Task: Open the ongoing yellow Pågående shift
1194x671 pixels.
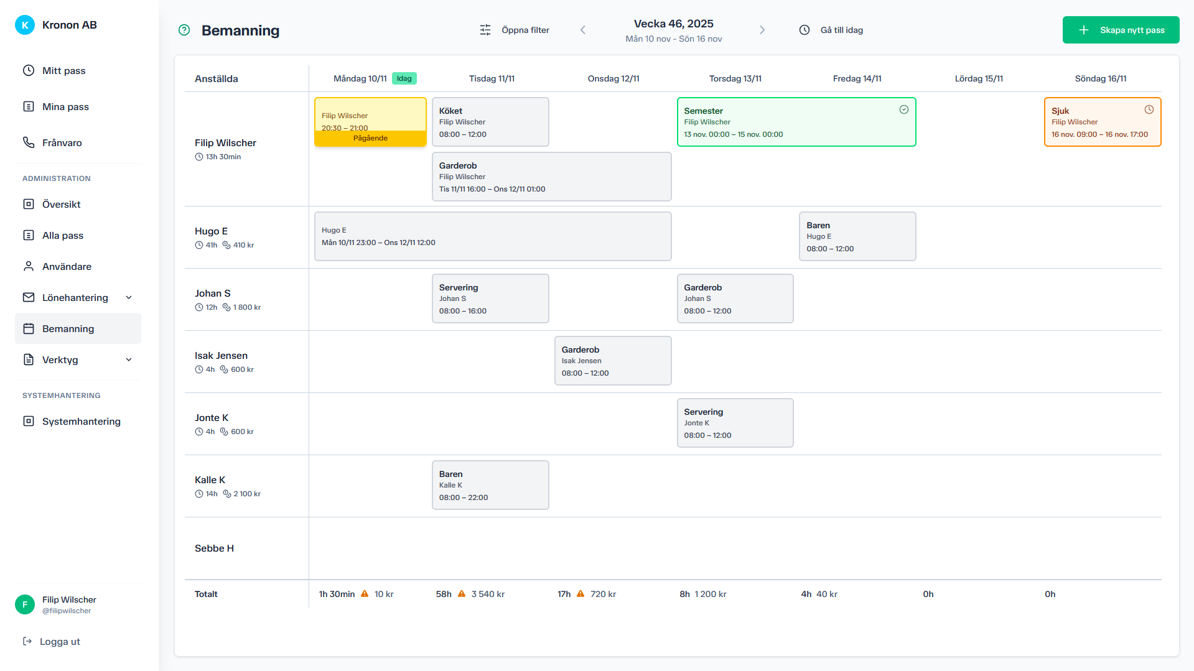Action: (370, 122)
